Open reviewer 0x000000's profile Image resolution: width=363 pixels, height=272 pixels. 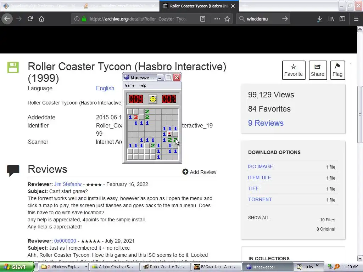pyautogui.click(x=65, y=241)
